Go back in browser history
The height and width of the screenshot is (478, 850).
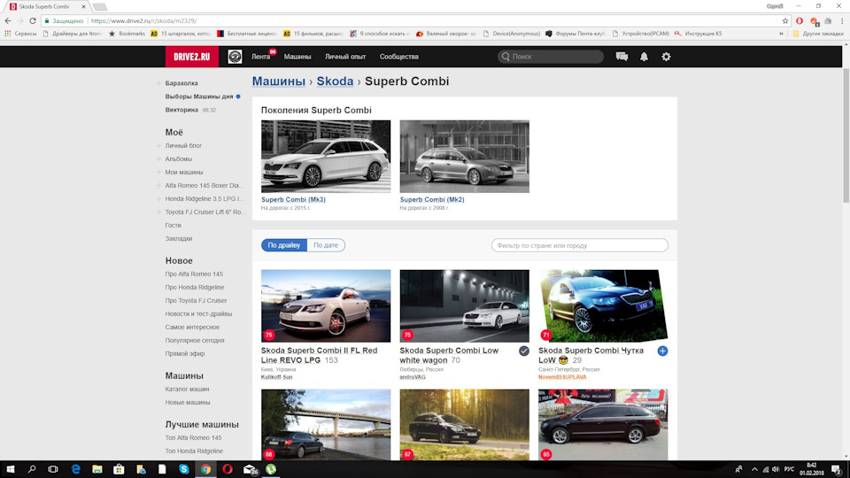[x=8, y=20]
